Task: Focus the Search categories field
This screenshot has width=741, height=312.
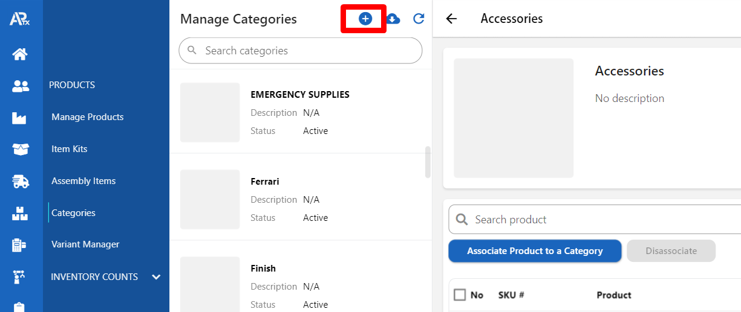Action: coord(300,51)
